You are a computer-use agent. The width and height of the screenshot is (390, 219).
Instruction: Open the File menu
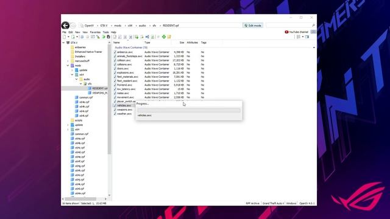(64, 32)
